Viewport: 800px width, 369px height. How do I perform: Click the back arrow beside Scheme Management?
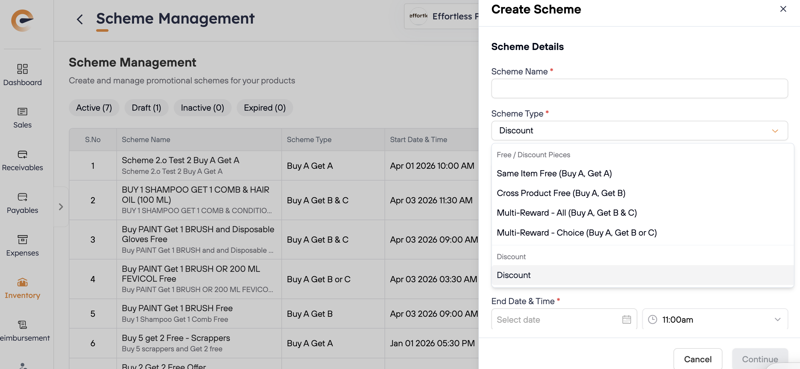[80, 19]
